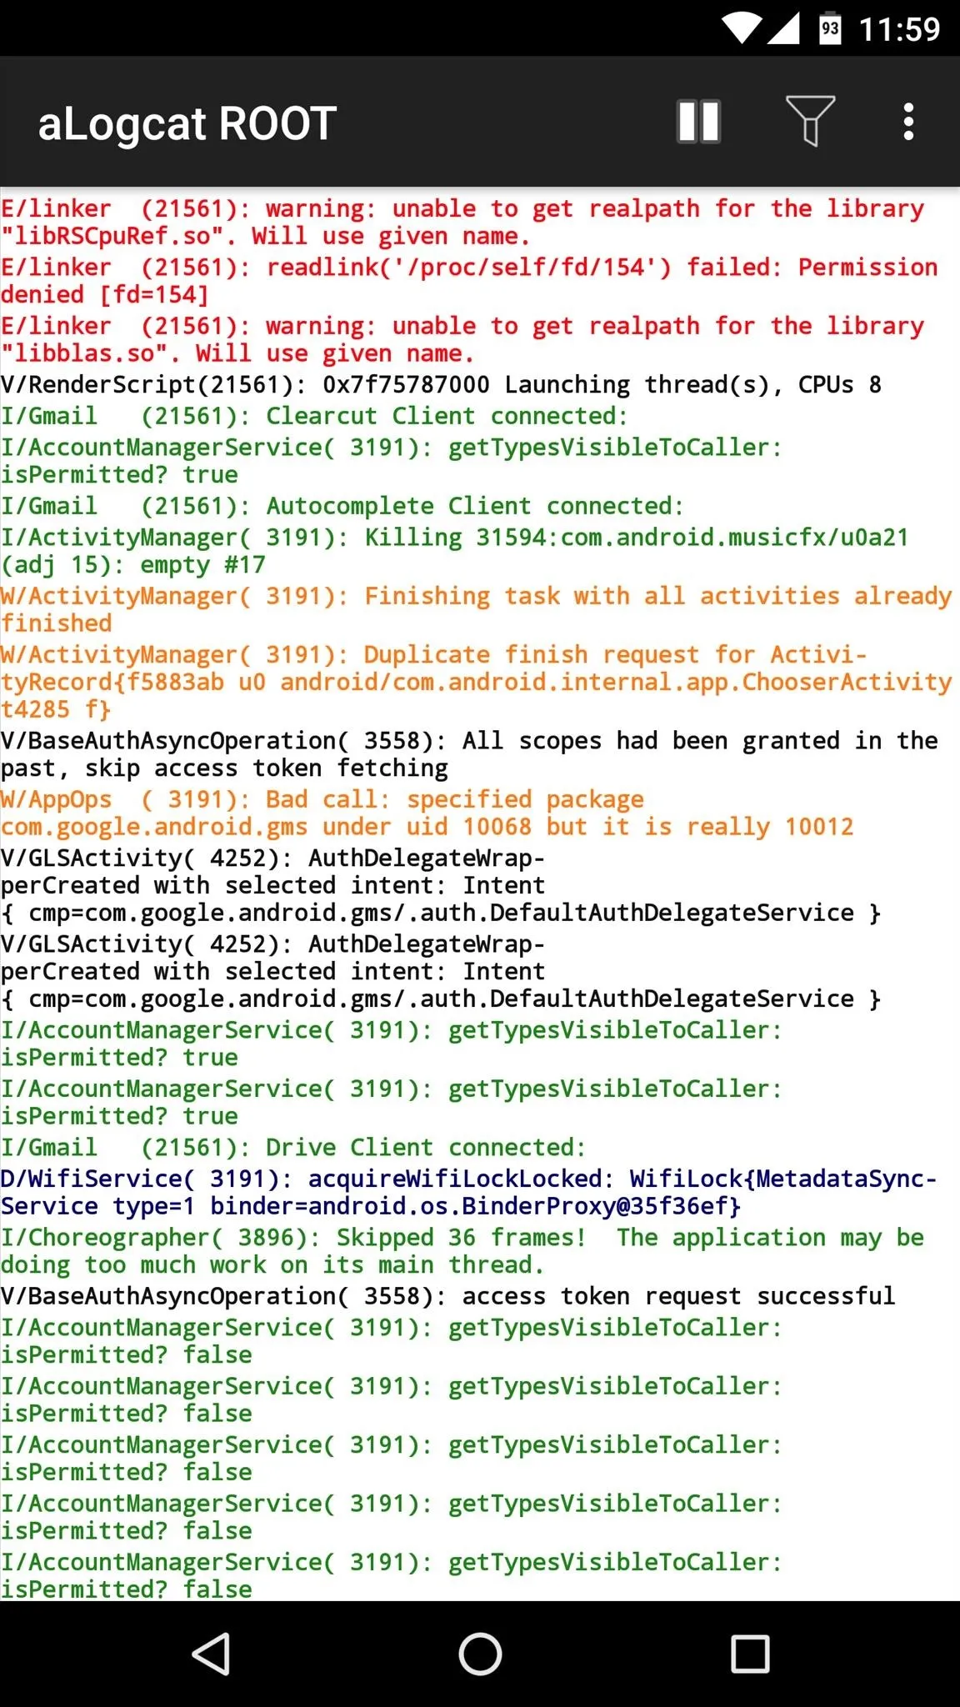Image resolution: width=960 pixels, height=1707 pixels.
Task: Tap the cellular signal icon
Action: [x=783, y=28]
